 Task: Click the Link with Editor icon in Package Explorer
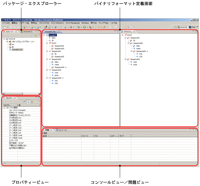click(36, 36)
